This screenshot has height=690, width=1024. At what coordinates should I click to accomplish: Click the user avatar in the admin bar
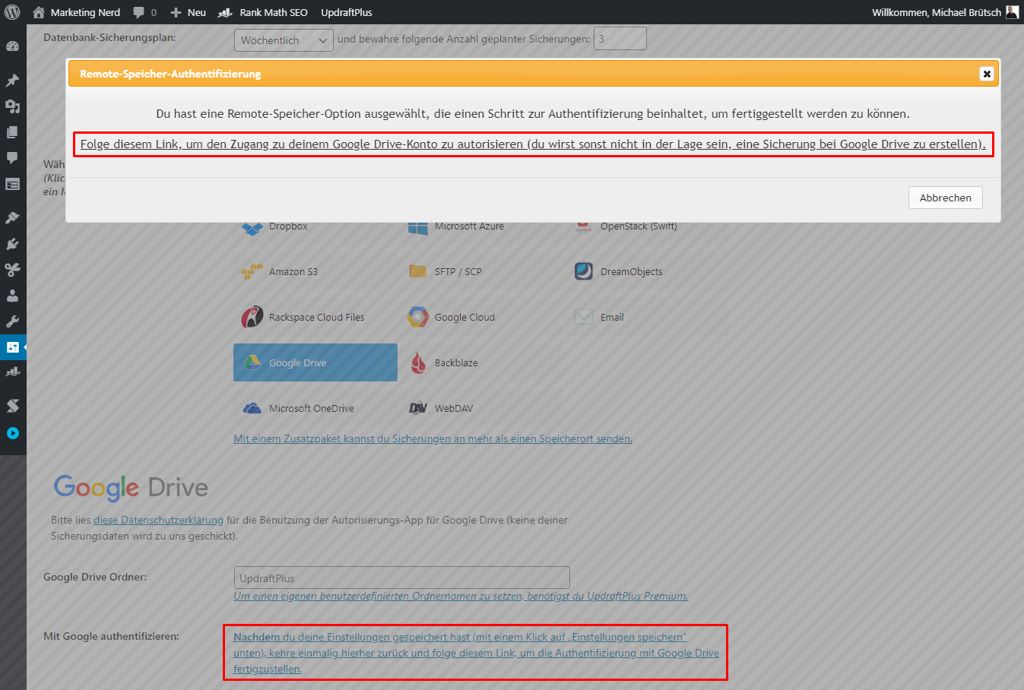[1012, 12]
